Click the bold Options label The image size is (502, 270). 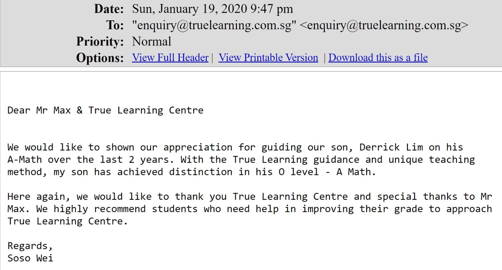click(100, 58)
